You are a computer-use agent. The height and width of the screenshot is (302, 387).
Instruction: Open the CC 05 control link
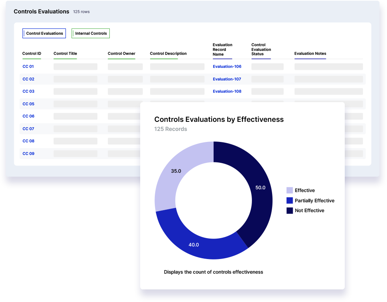[28, 104]
